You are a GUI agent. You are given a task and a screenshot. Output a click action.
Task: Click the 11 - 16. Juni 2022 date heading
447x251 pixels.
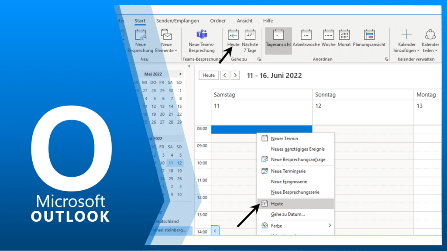point(274,75)
